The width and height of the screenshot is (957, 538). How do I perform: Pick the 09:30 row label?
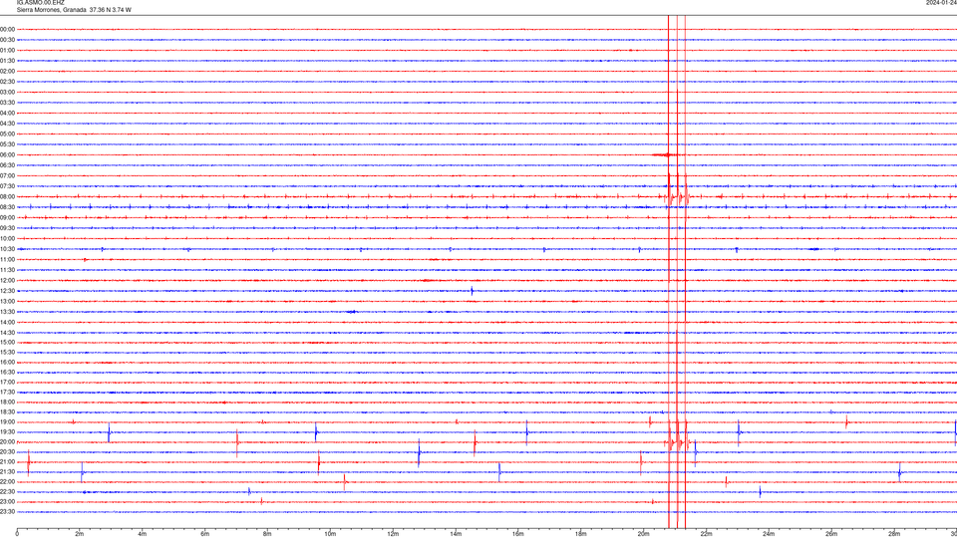coord(7,228)
